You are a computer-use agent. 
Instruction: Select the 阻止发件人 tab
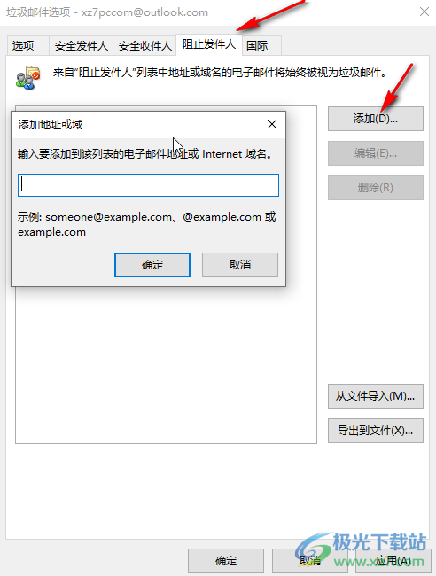(x=209, y=45)
